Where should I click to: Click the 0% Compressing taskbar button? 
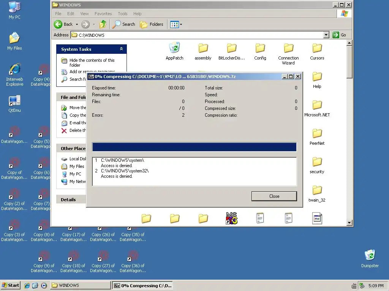(142, 285)
